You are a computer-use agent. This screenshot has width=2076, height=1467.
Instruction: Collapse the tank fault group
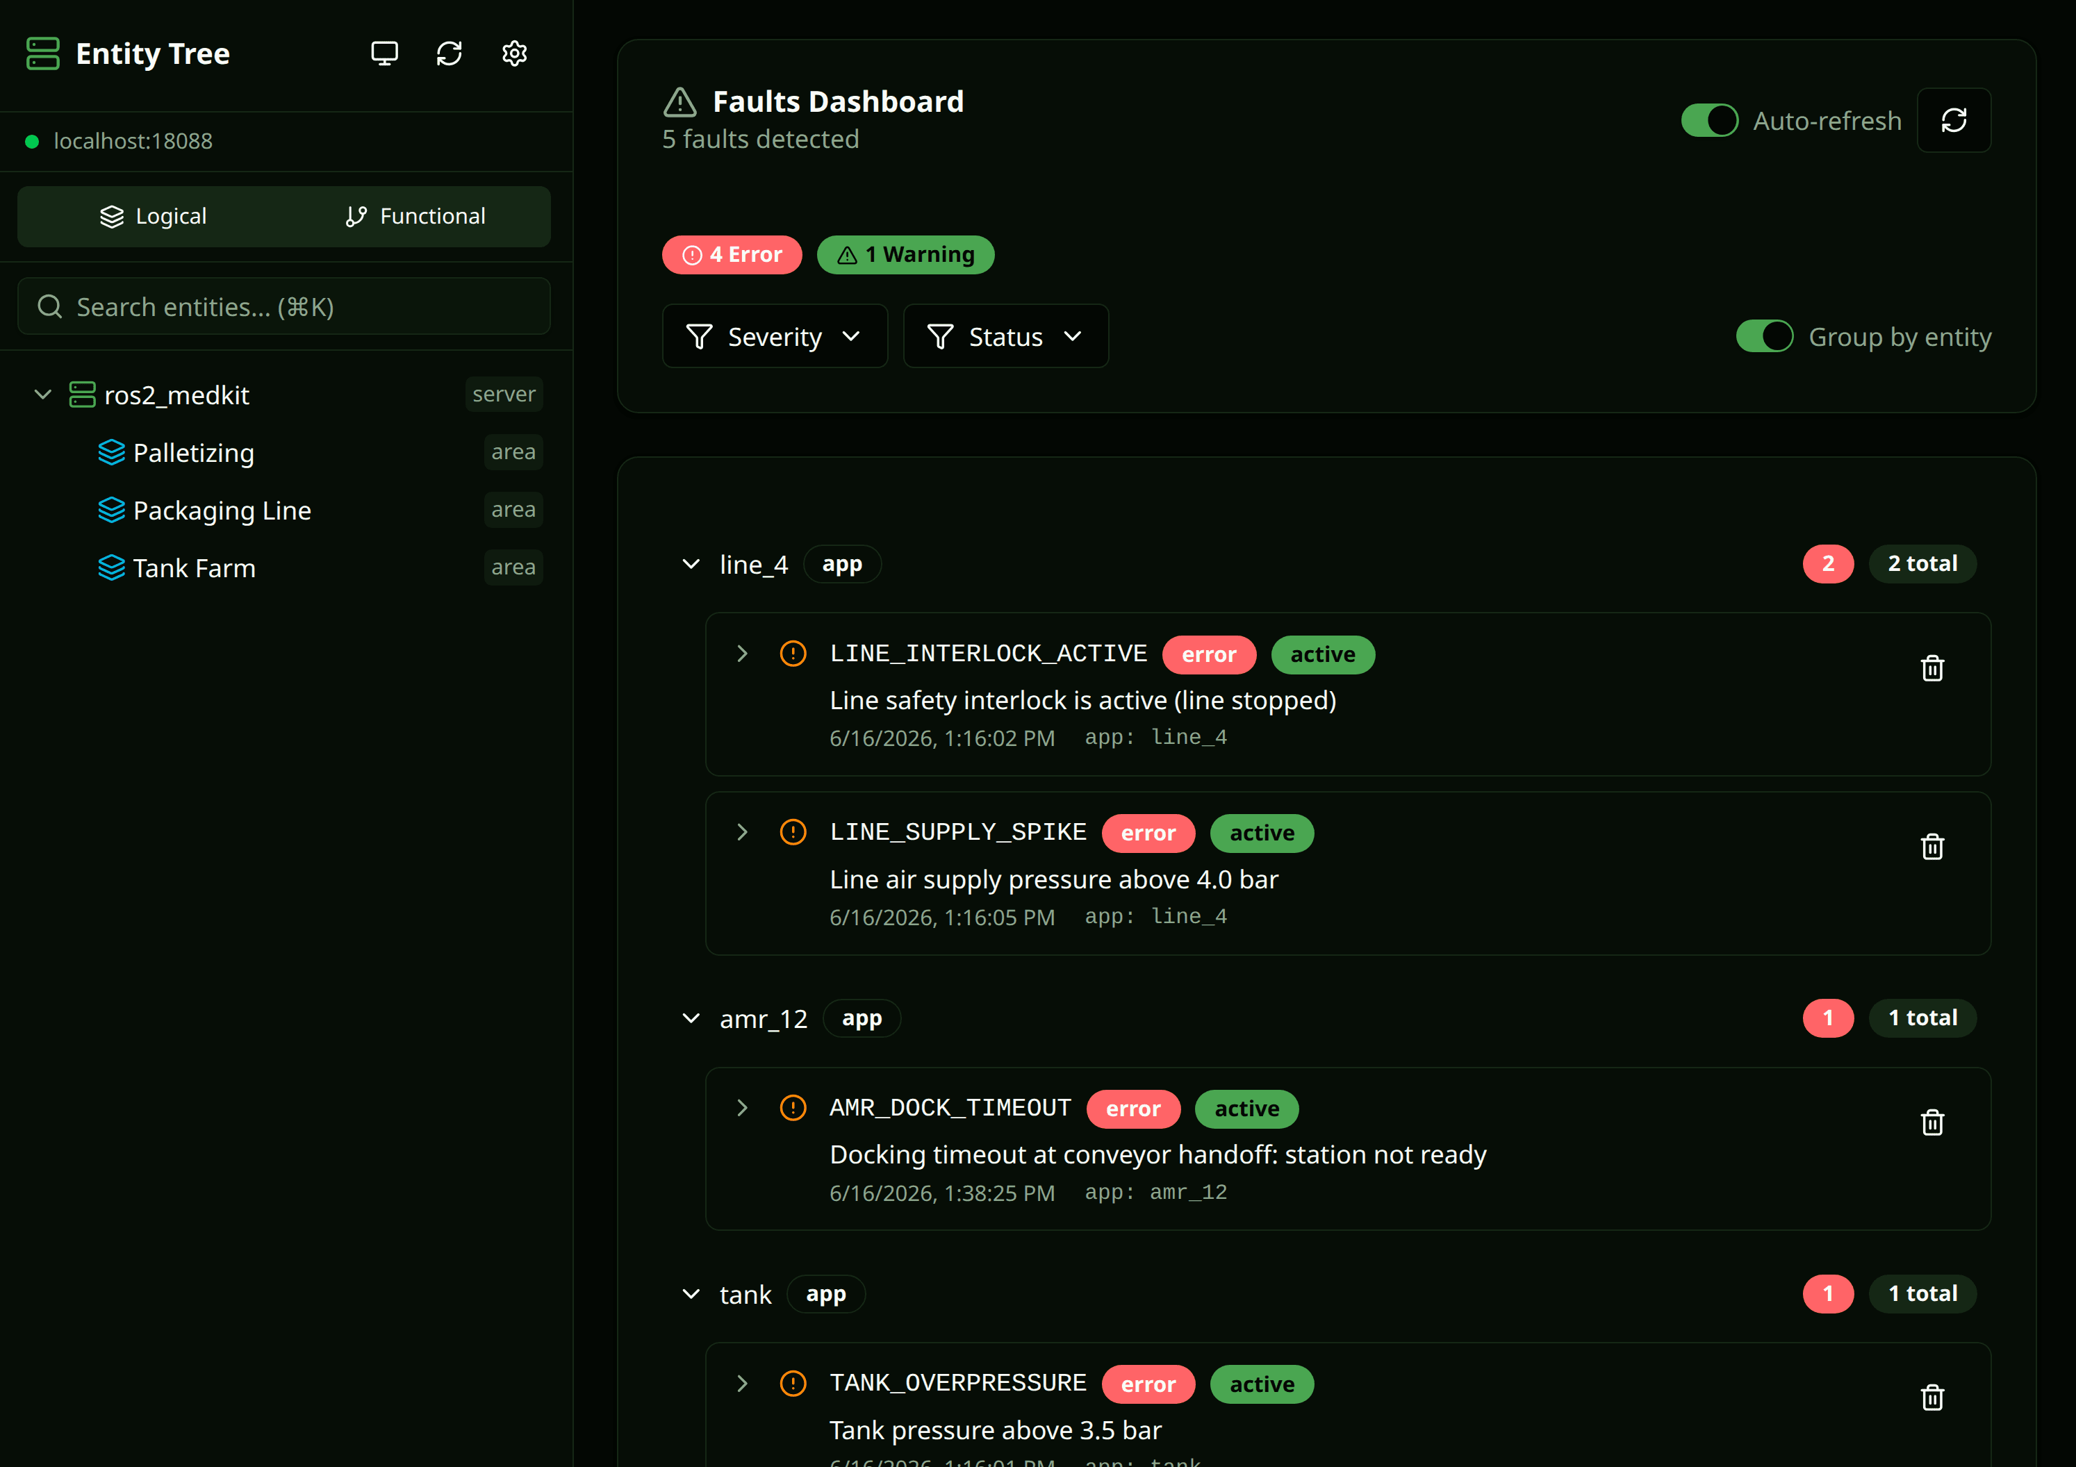[x=691, y=1294]
